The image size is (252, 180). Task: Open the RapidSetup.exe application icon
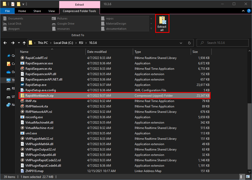click(x=22, y=85)
